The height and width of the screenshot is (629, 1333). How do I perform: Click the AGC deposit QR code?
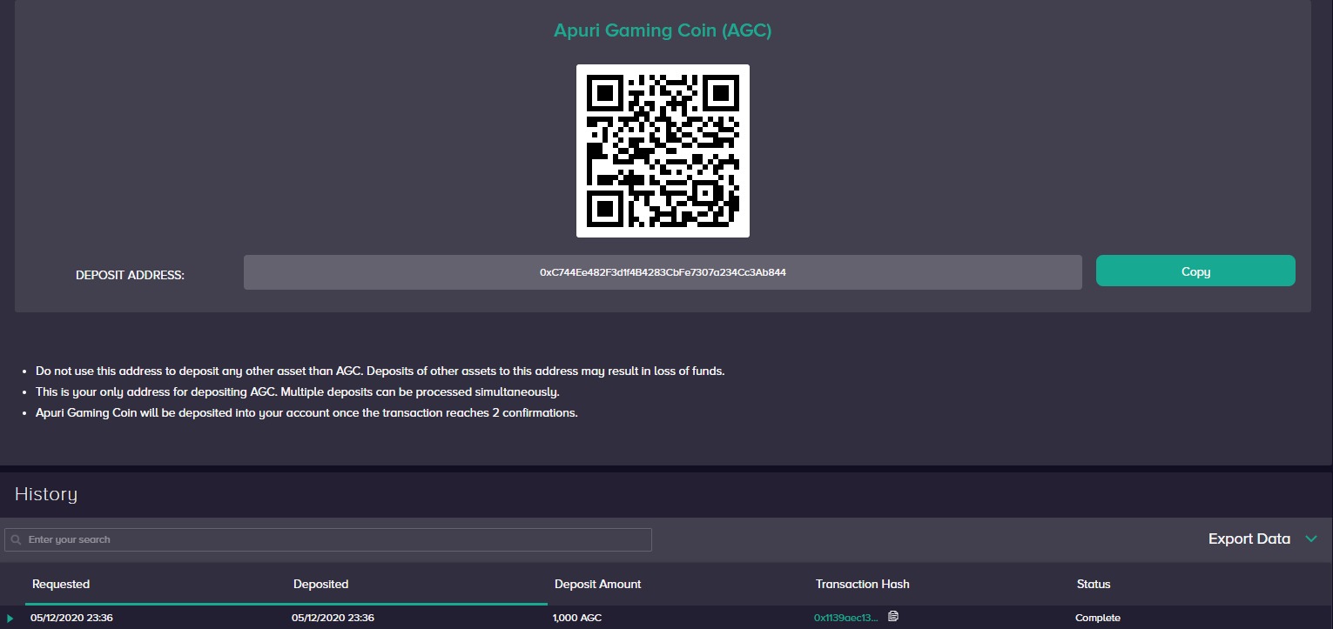[663, 151]
